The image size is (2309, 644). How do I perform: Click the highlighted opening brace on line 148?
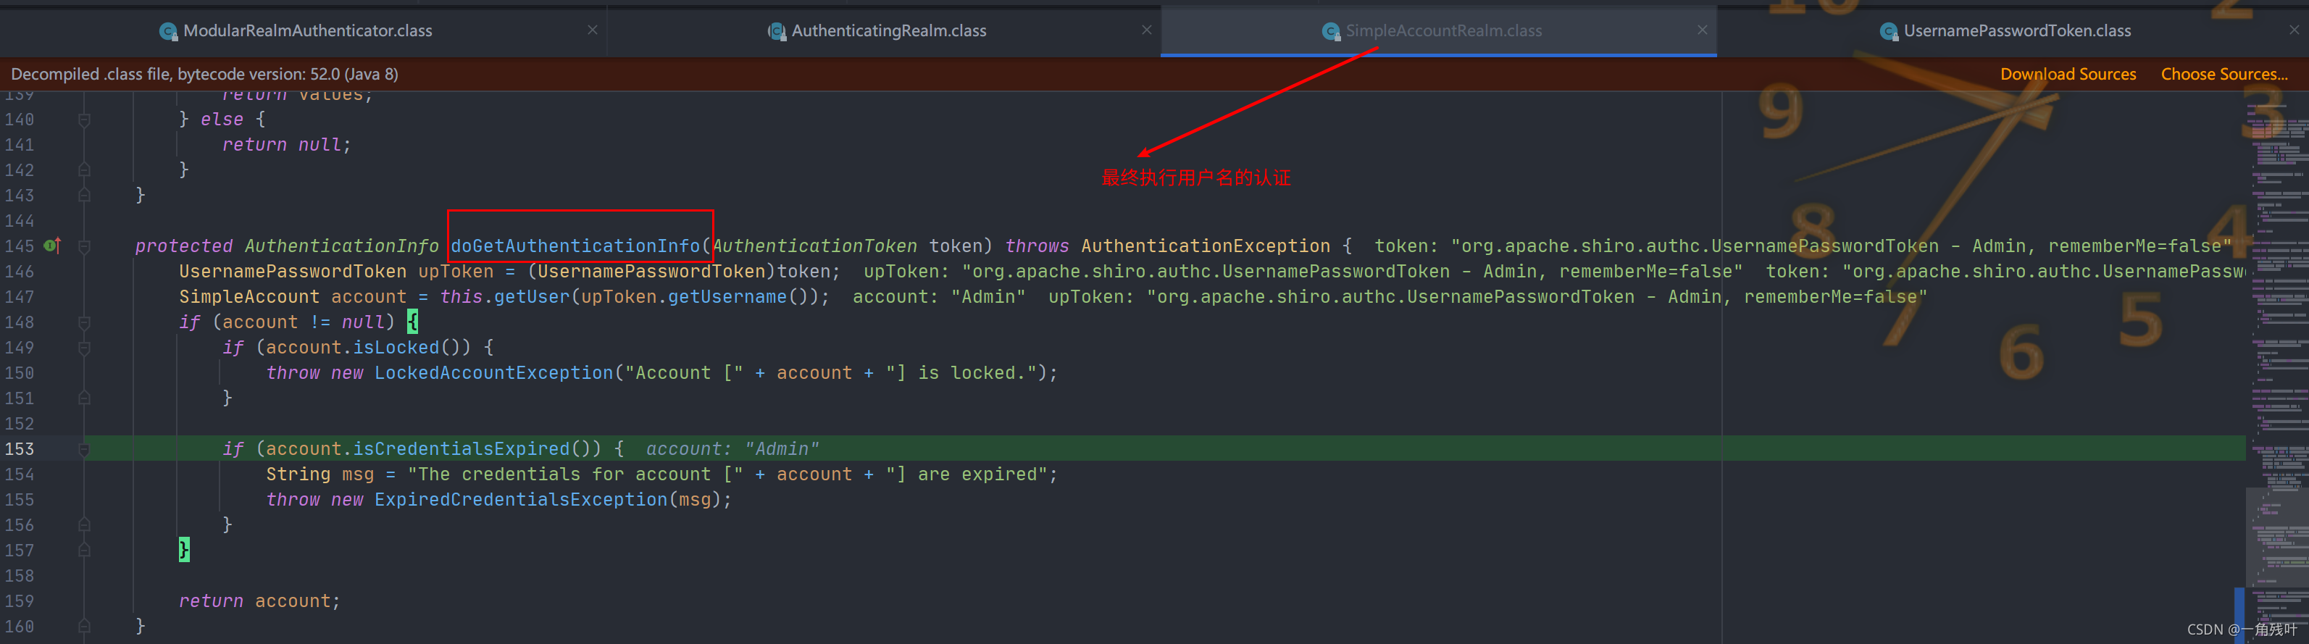(412, 322)
